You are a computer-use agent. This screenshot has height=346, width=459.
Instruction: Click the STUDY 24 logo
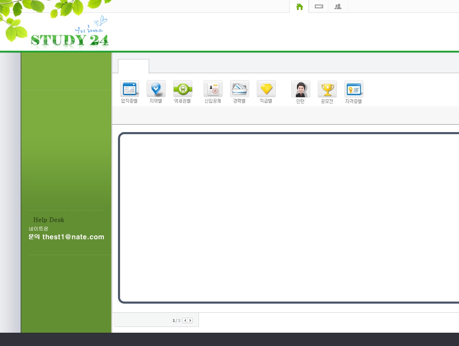point(70,39)
